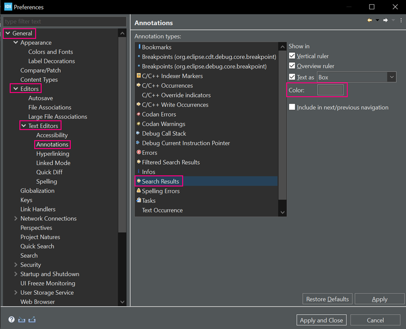Uncheck the Vertical ruler checkbox
Screen dimensions: 406x329
pyautogui.click(x=292, y=56)
